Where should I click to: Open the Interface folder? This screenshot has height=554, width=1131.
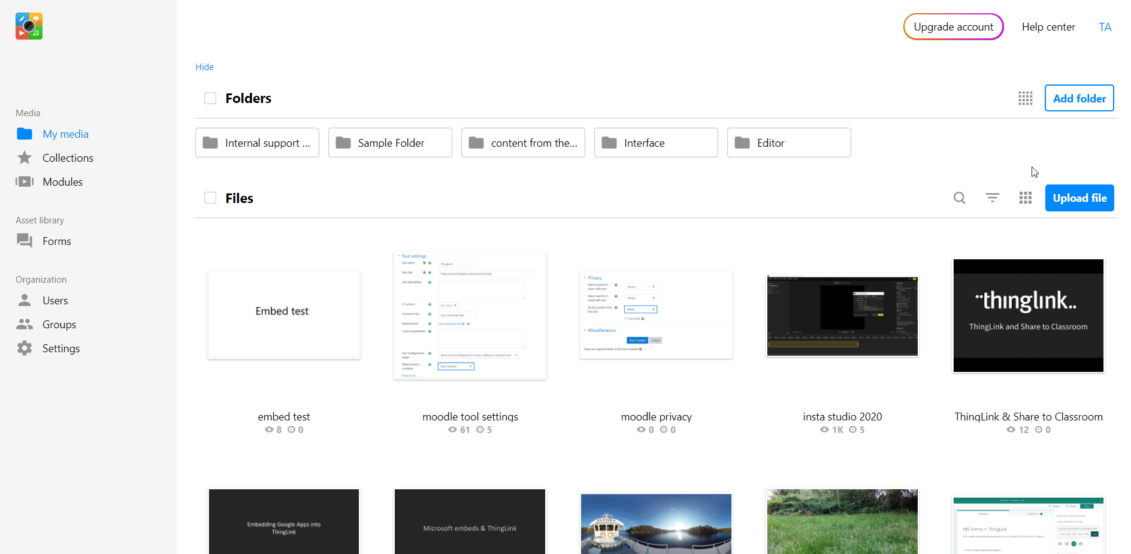pyautogui.click(x=656, y=143)
